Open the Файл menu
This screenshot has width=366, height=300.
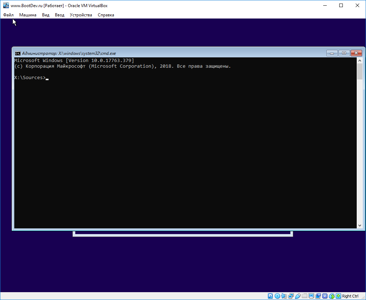pyautogui.click(x=9, y=15)
